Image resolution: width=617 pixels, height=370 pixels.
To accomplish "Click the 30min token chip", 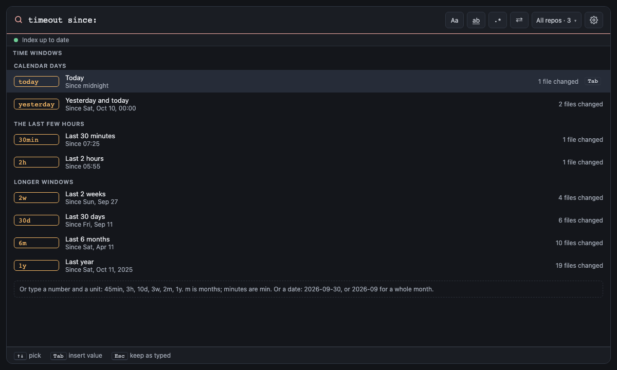I will [37, 140].
